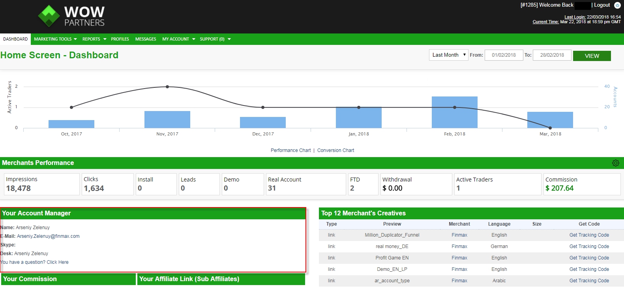Open Merchants Performance settings gear
Screen dimensions: 624x289
click(x=615, y=163)
